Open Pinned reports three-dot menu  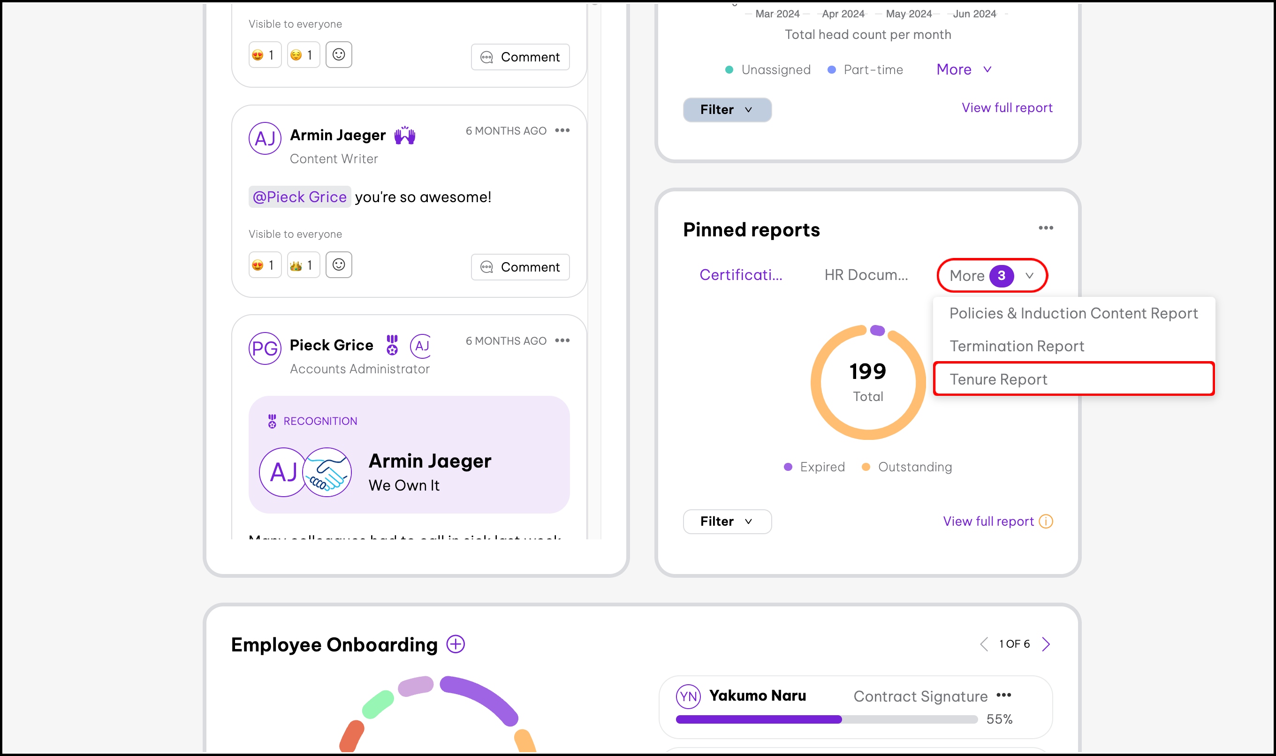pos(1046,228)
